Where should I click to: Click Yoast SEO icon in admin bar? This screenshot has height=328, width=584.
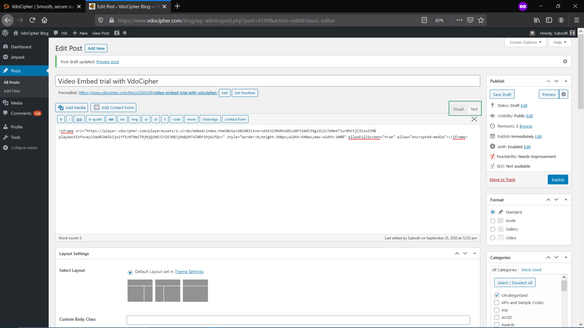coord(117,33)
